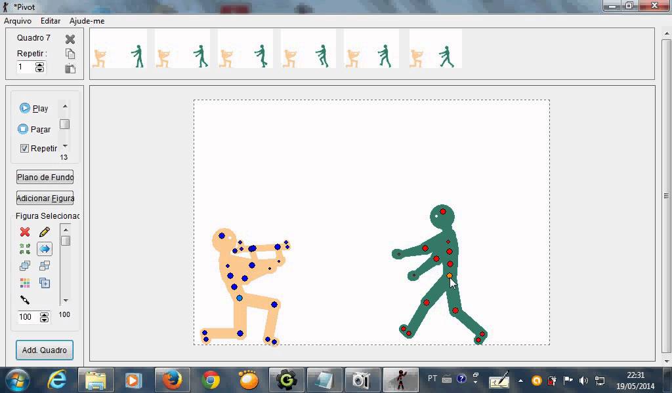Click the Adicionar Figura button
The width and height of the screenshot is (672, 393).
(x=45, y=198)
